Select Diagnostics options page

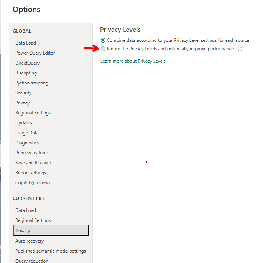tap(27, 143)
